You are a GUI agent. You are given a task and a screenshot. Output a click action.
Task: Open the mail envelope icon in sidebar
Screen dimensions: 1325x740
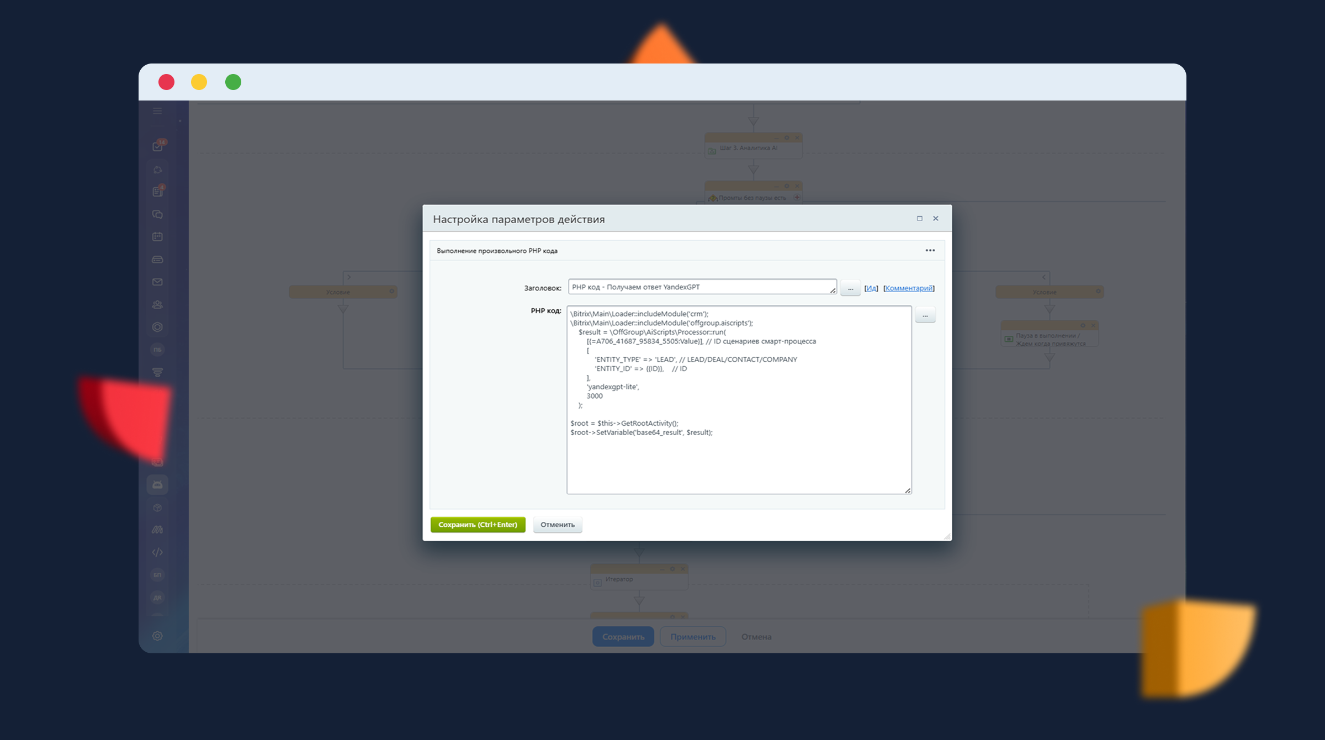157,282
